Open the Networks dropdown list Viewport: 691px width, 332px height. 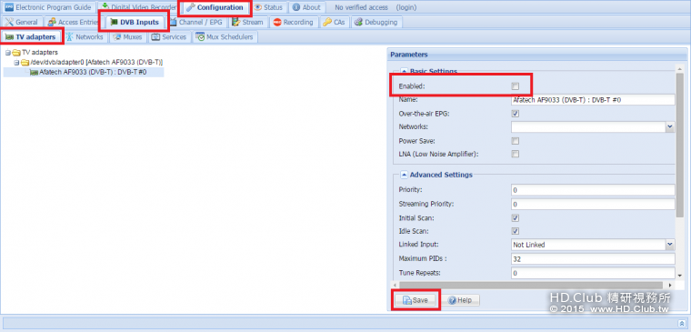point(670,127)
